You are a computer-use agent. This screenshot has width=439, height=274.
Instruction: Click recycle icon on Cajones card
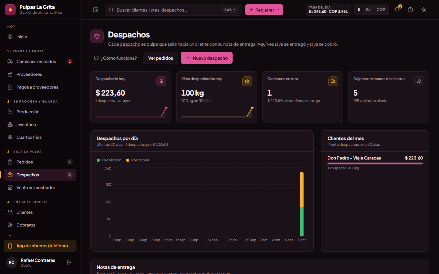[x=419, y=81]
